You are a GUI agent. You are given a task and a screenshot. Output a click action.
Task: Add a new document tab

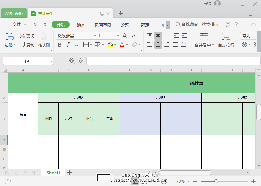121,13
